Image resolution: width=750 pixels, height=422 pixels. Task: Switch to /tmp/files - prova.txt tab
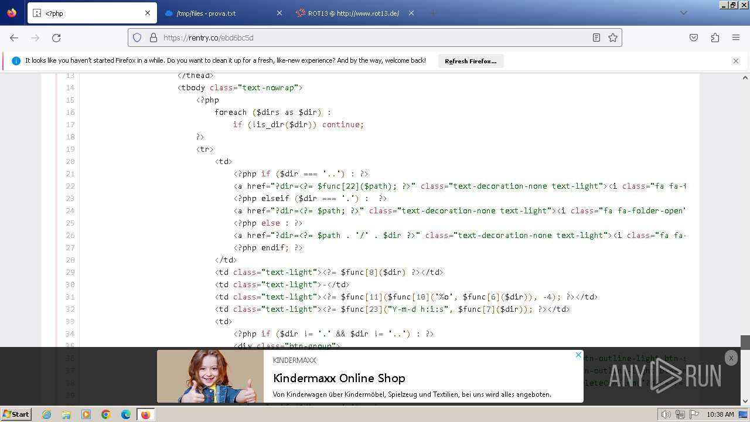click(x=223, y=13)
